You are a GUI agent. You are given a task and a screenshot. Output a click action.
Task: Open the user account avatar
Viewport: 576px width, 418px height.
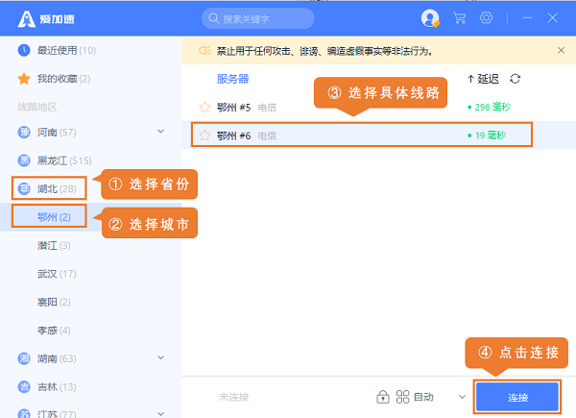pyautogui.click(x=430, y=18)
